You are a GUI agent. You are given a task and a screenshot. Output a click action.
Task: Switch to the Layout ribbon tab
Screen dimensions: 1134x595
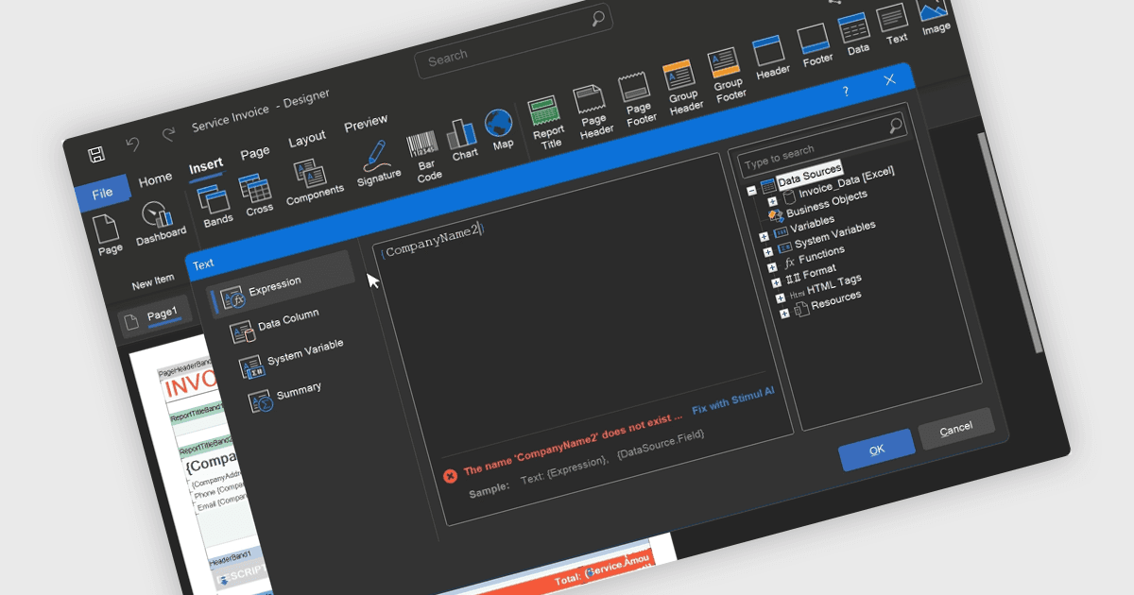tap(306, 139)
